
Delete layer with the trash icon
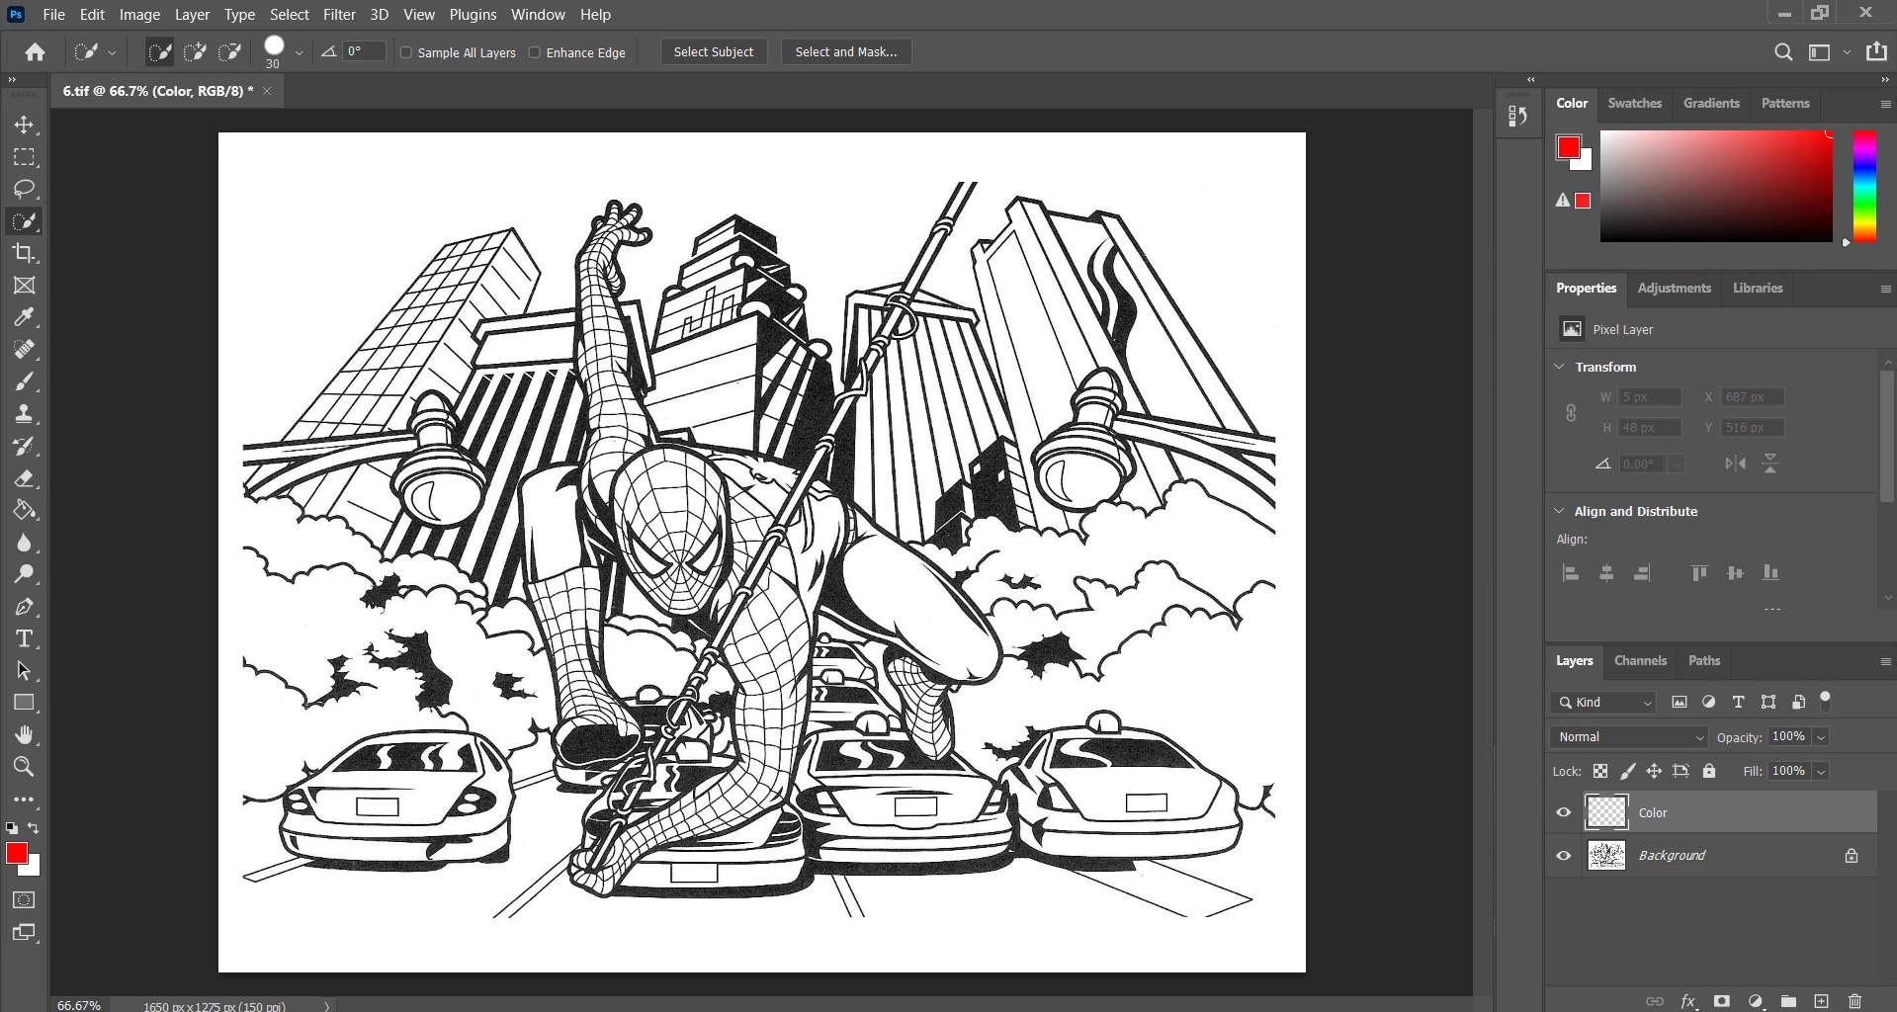(x=1855, y=1001)
